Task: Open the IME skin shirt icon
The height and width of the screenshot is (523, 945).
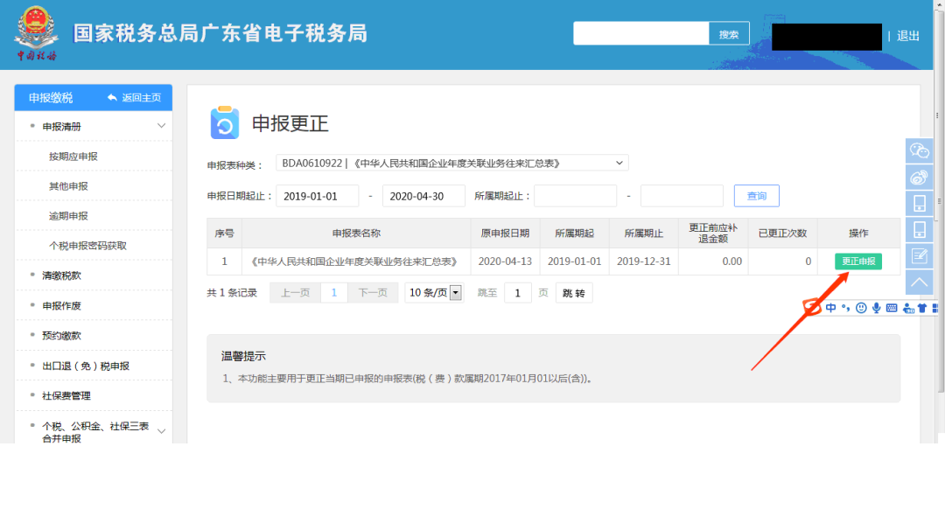Action: [922, 308]
